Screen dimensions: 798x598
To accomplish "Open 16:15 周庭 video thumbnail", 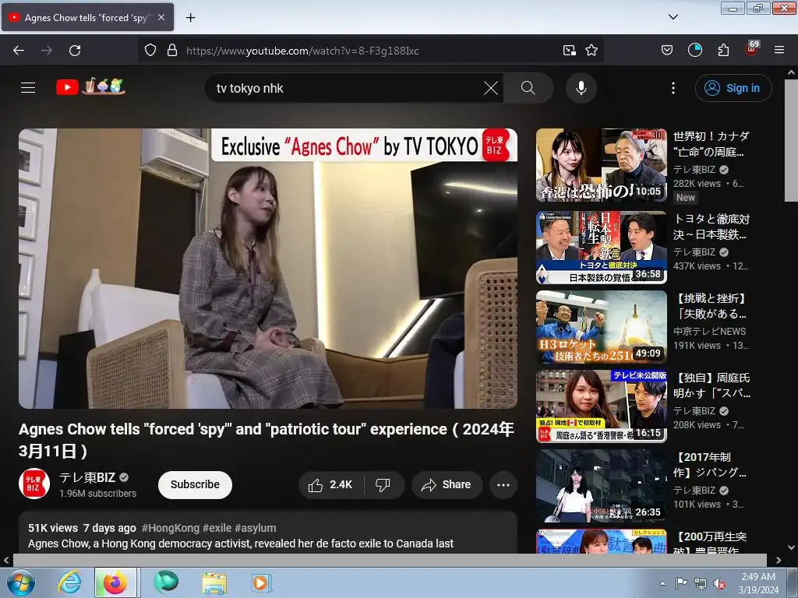I will [601, 406].
